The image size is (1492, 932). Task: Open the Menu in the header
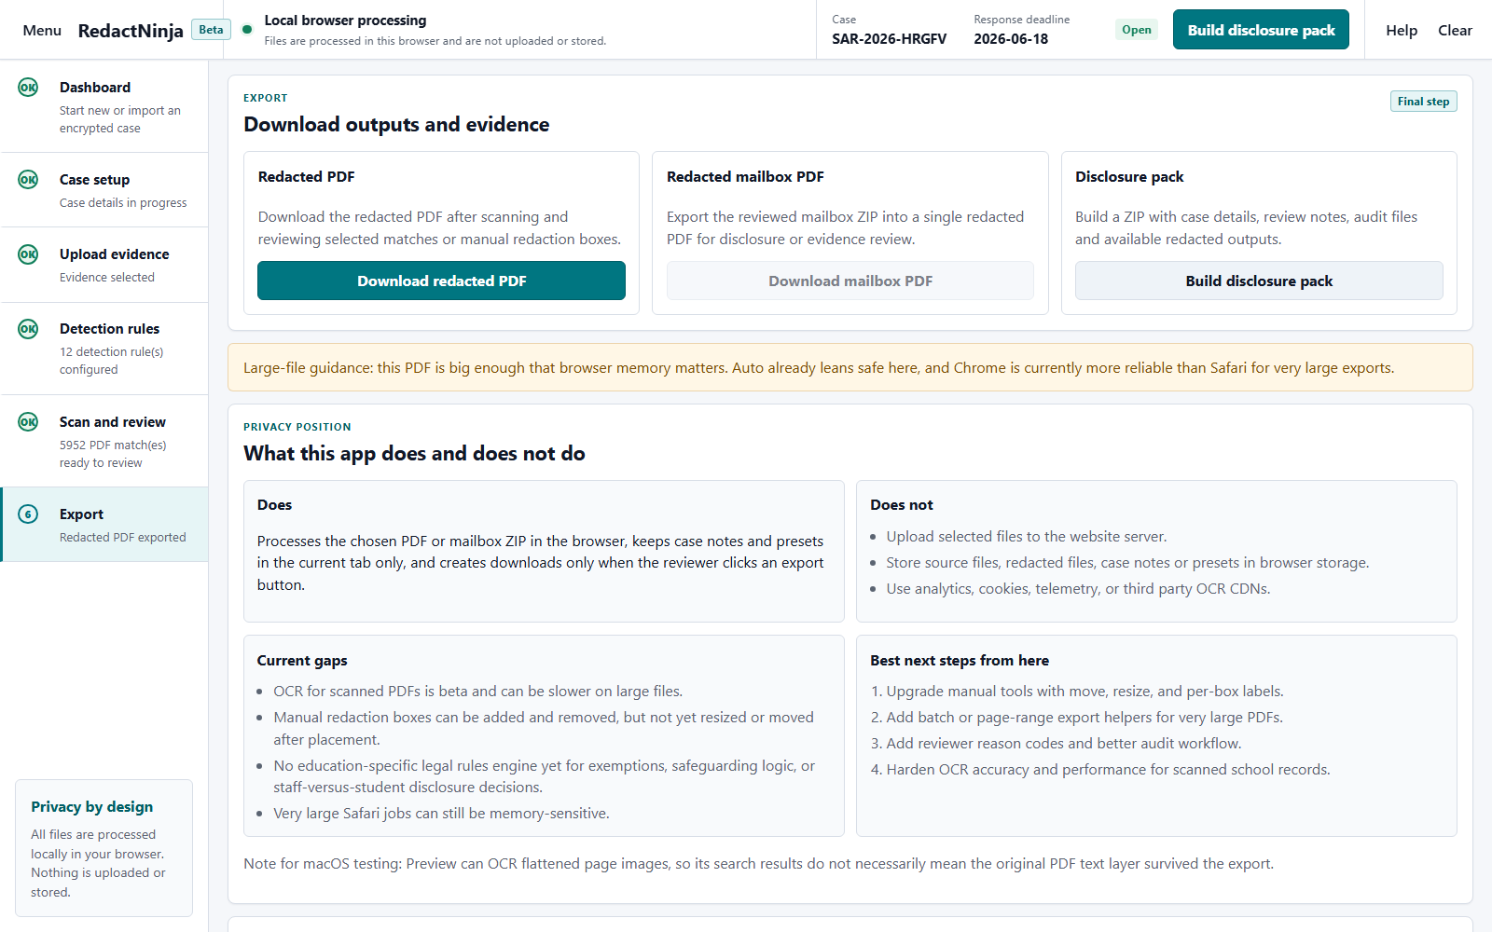[x=42, y=30]
